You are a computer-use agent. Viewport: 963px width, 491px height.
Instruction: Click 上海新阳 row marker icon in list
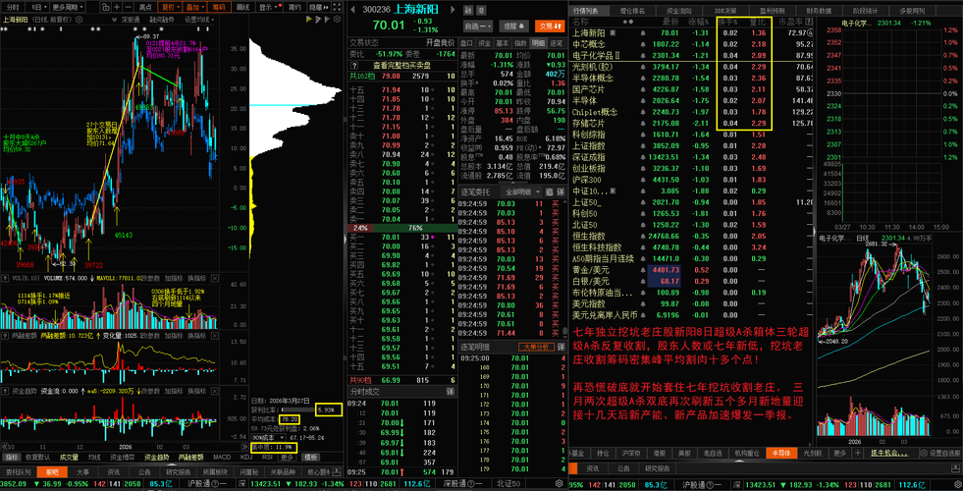click(613, 32)
